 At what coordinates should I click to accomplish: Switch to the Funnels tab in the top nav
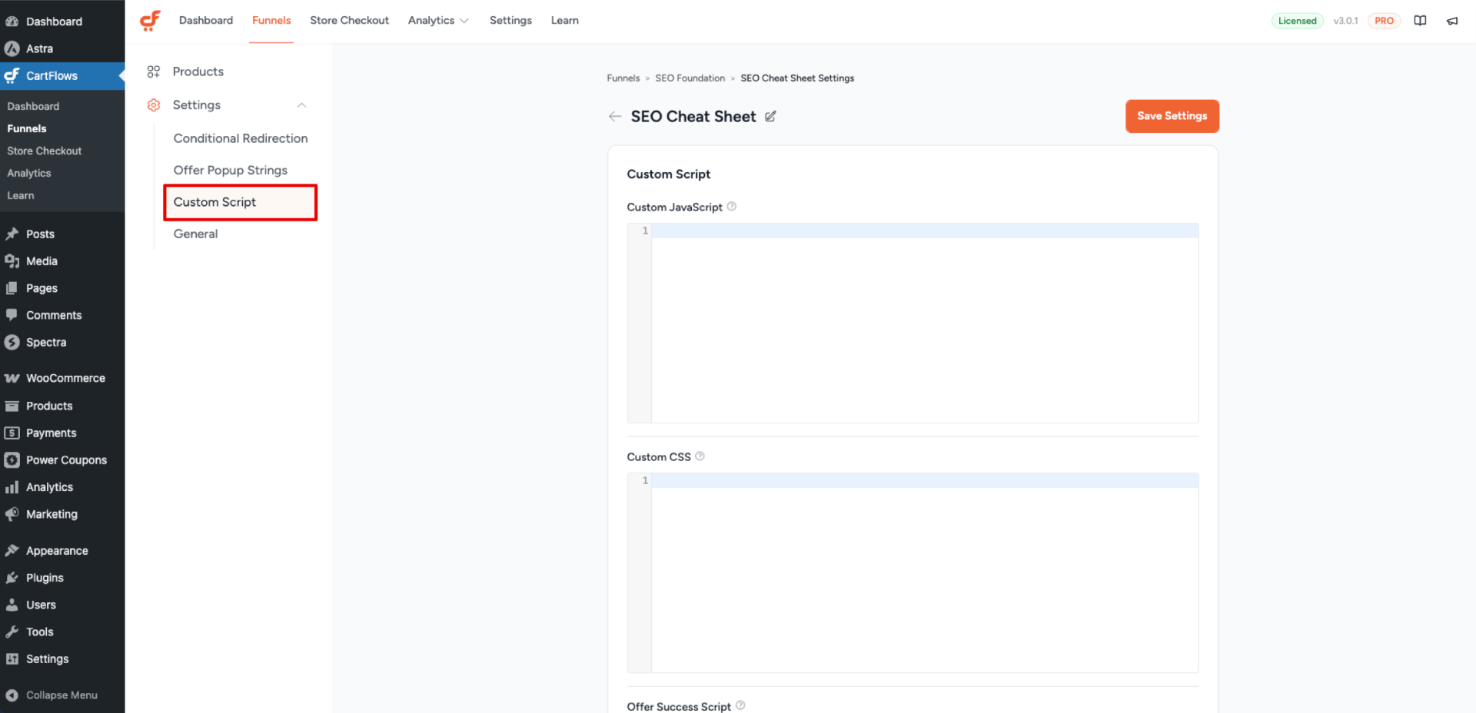[271, 21]
